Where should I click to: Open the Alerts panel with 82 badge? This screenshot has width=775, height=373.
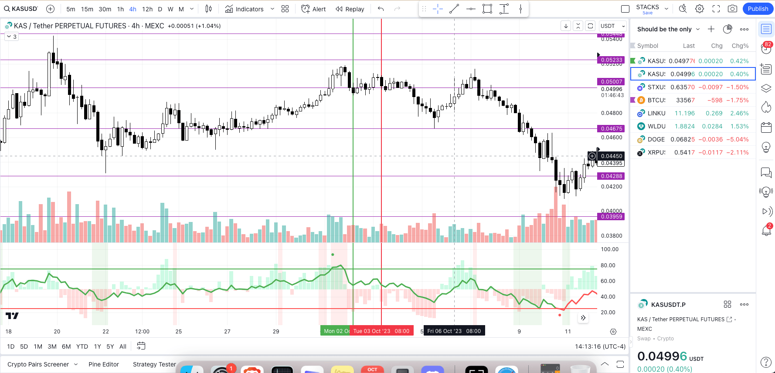tap(766, 48)
